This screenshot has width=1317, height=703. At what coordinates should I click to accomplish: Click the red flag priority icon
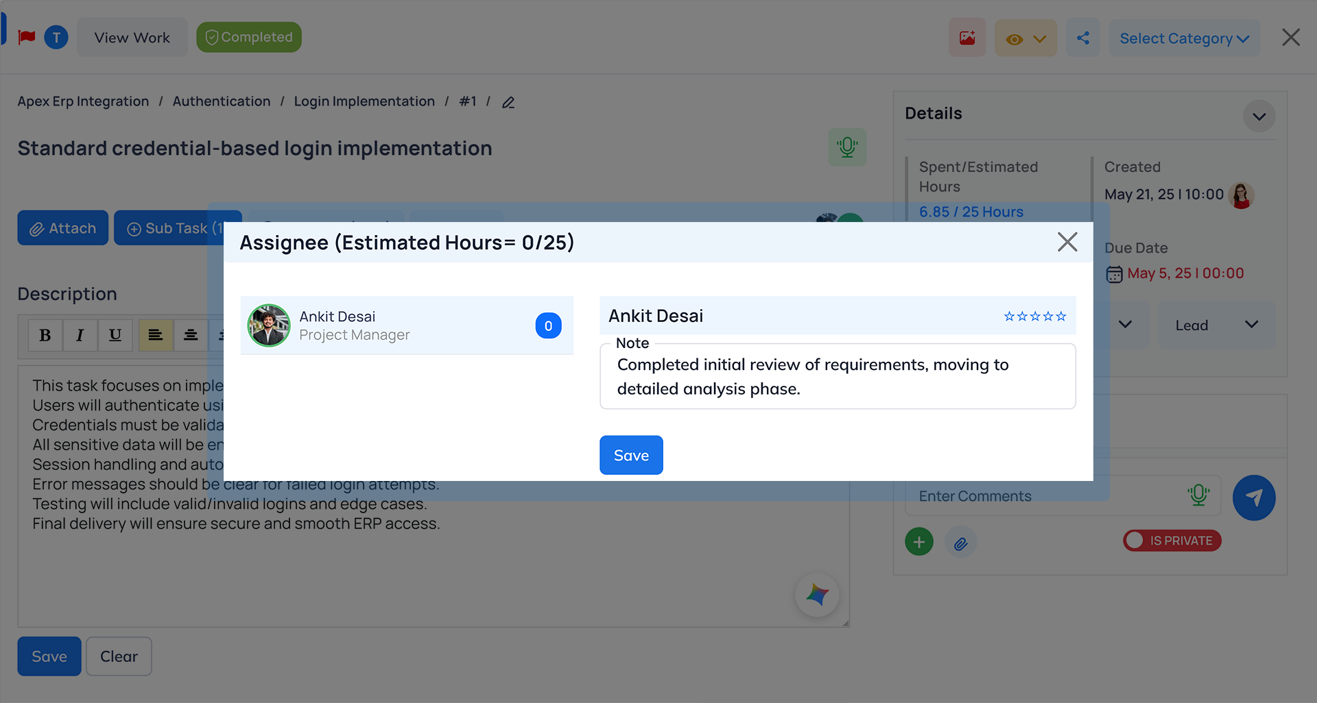coord(27,37)
